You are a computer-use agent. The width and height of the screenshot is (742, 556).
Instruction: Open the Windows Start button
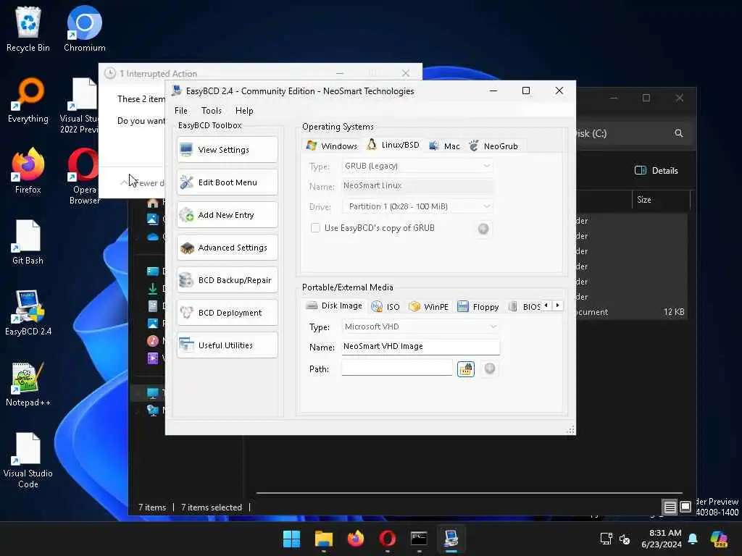pos(291,539)
